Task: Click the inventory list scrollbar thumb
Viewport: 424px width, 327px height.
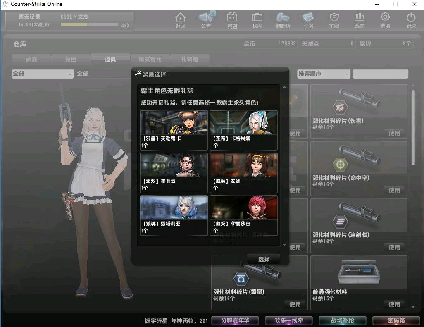Action: [x=413, y=127]
